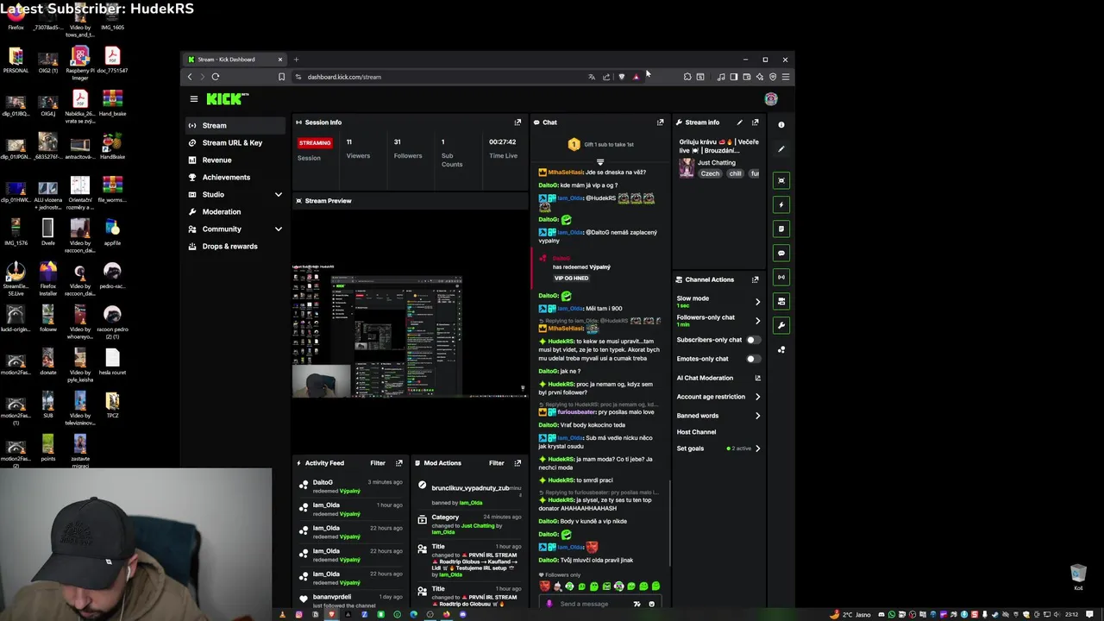Pop out the Activity Feed panel

pyautogui.click(x=398, y=463)
